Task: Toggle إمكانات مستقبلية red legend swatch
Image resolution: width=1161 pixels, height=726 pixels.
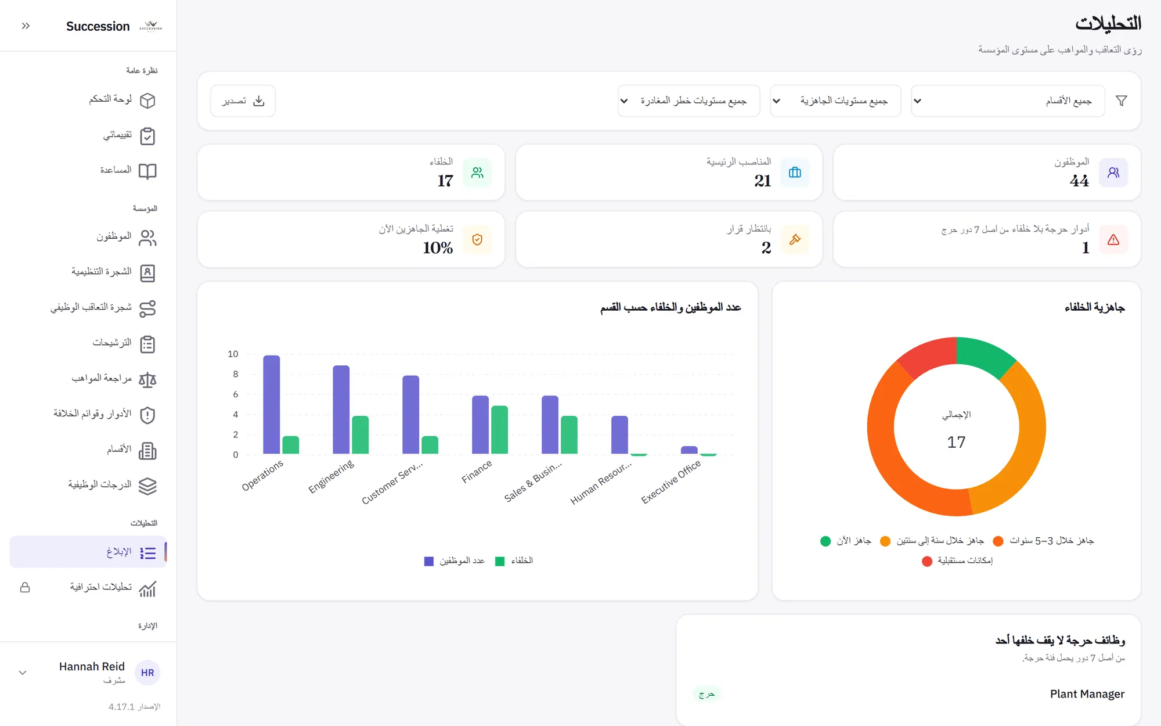Action: pyautogui.click(x=927, y=561)
